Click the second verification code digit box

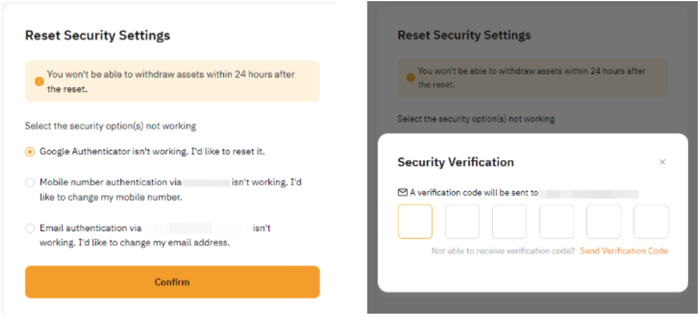click(x=462, y=222)
